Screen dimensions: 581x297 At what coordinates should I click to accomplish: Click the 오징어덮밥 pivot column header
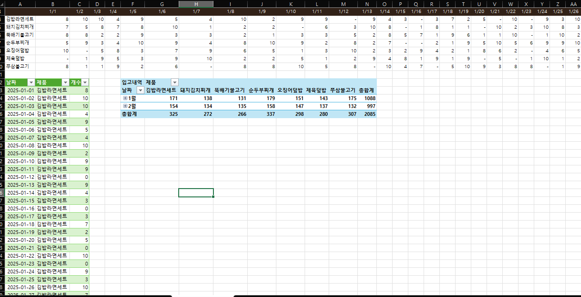tap(289, 90)
